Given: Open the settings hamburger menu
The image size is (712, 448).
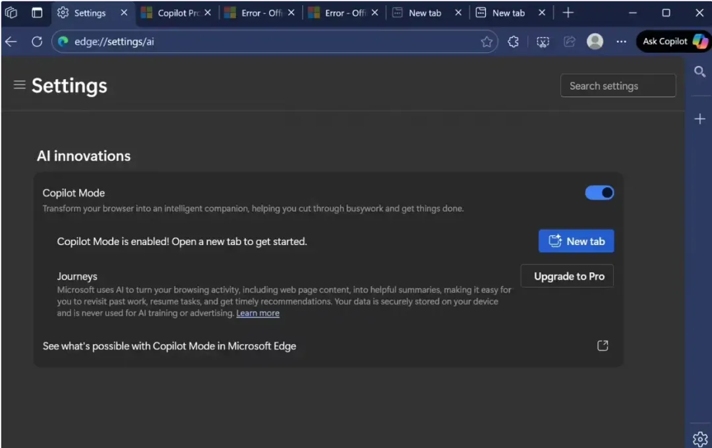Looking at the screenshot, I should tap(19, 85).
